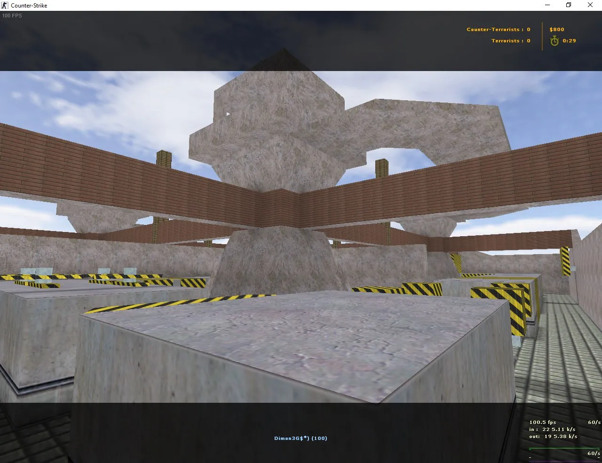This screenshot has height=463, width=602.
Task: Click the 0:29 round time remaining
Action: tap(569, 41)
